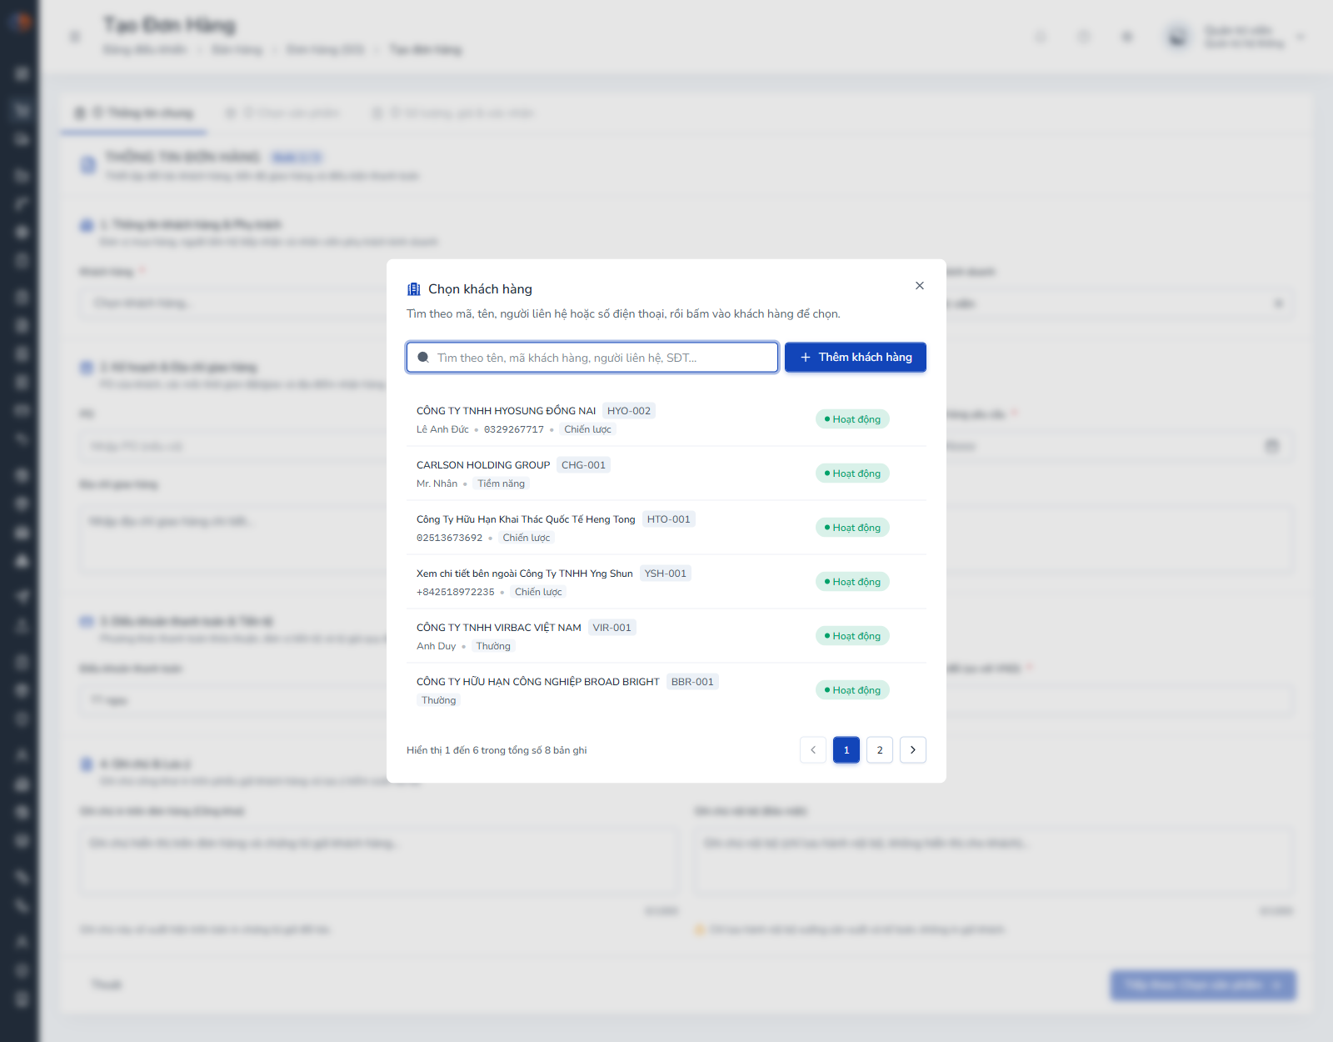Click contact name Mr. Nhân
Viewport: 1333px width, 1042px height.
pos(437,483)
